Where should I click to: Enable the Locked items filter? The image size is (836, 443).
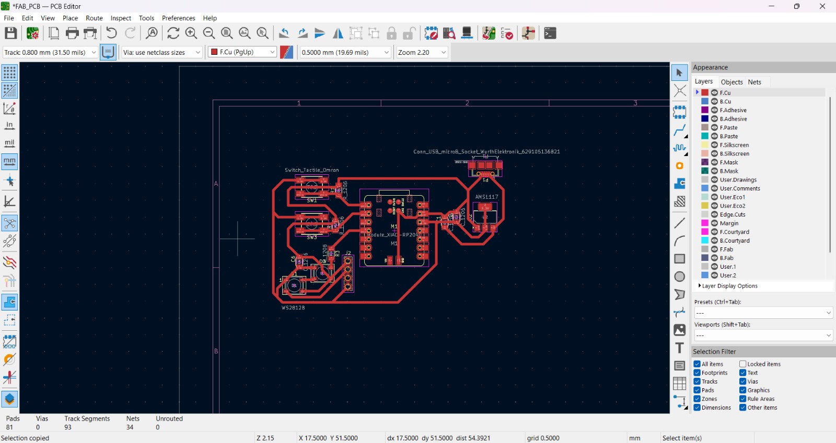point(742,364)
